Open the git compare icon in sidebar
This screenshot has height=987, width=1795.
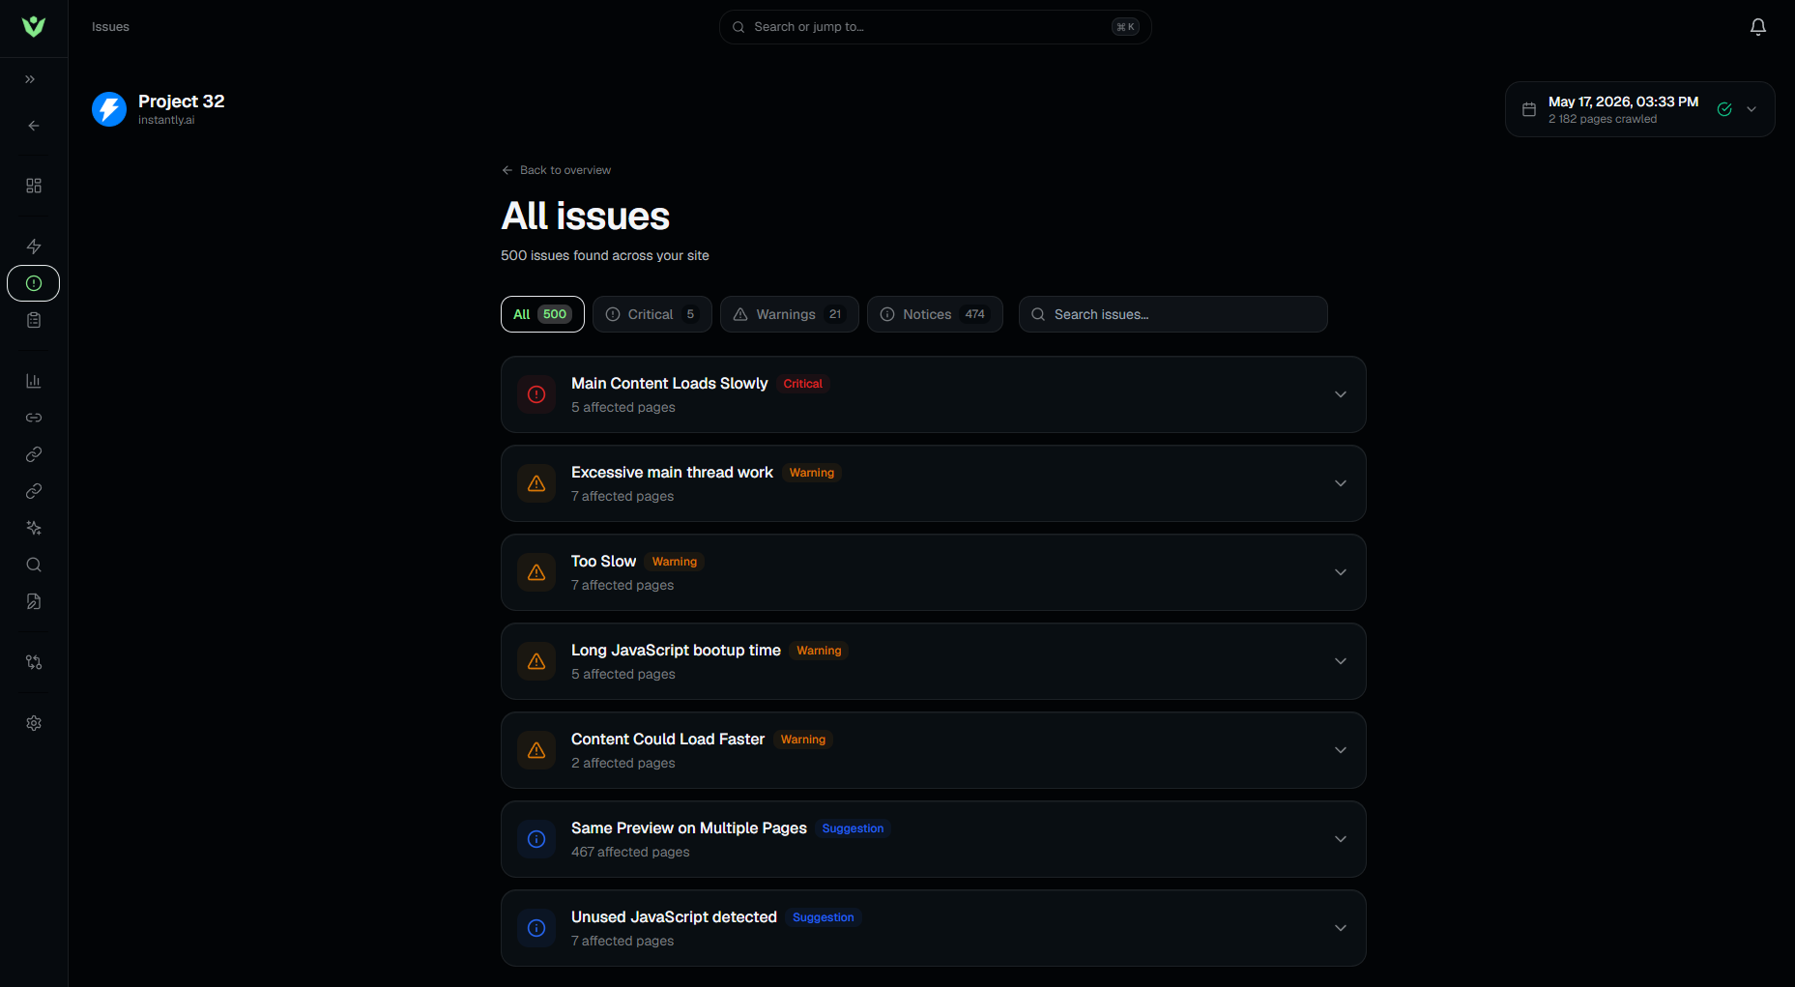(x=34, y=662)
